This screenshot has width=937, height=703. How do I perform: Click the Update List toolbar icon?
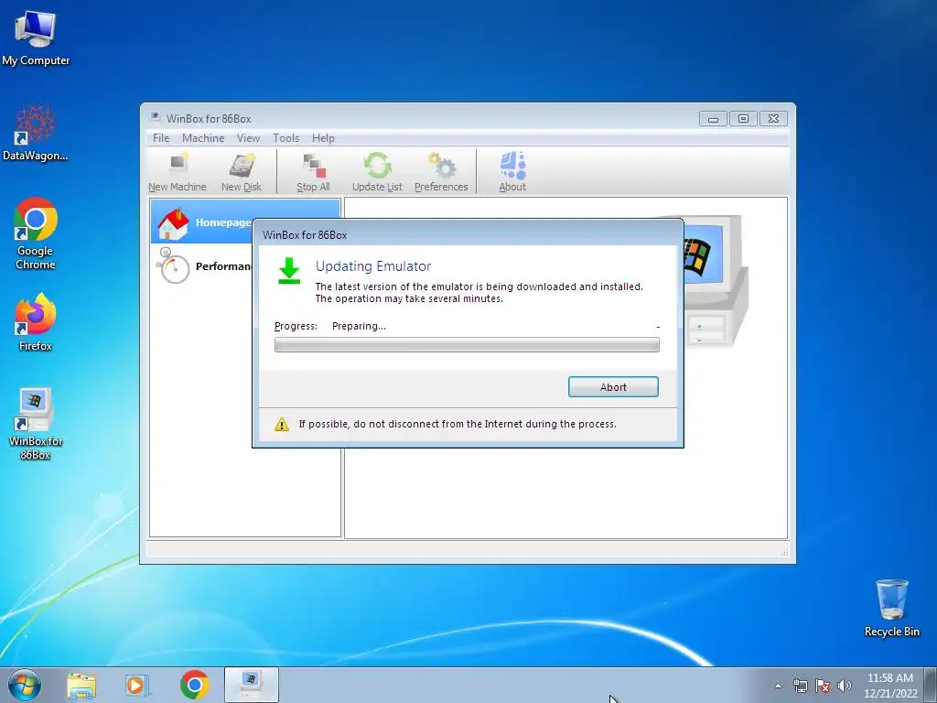coord(377,172)
